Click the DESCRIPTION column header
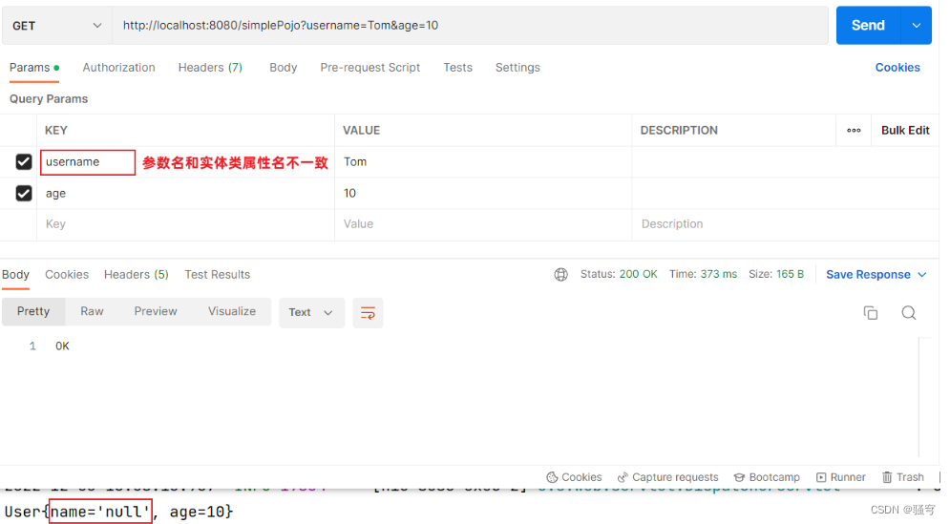The width and height of the screenshot is (950, 524). (679, 130)
